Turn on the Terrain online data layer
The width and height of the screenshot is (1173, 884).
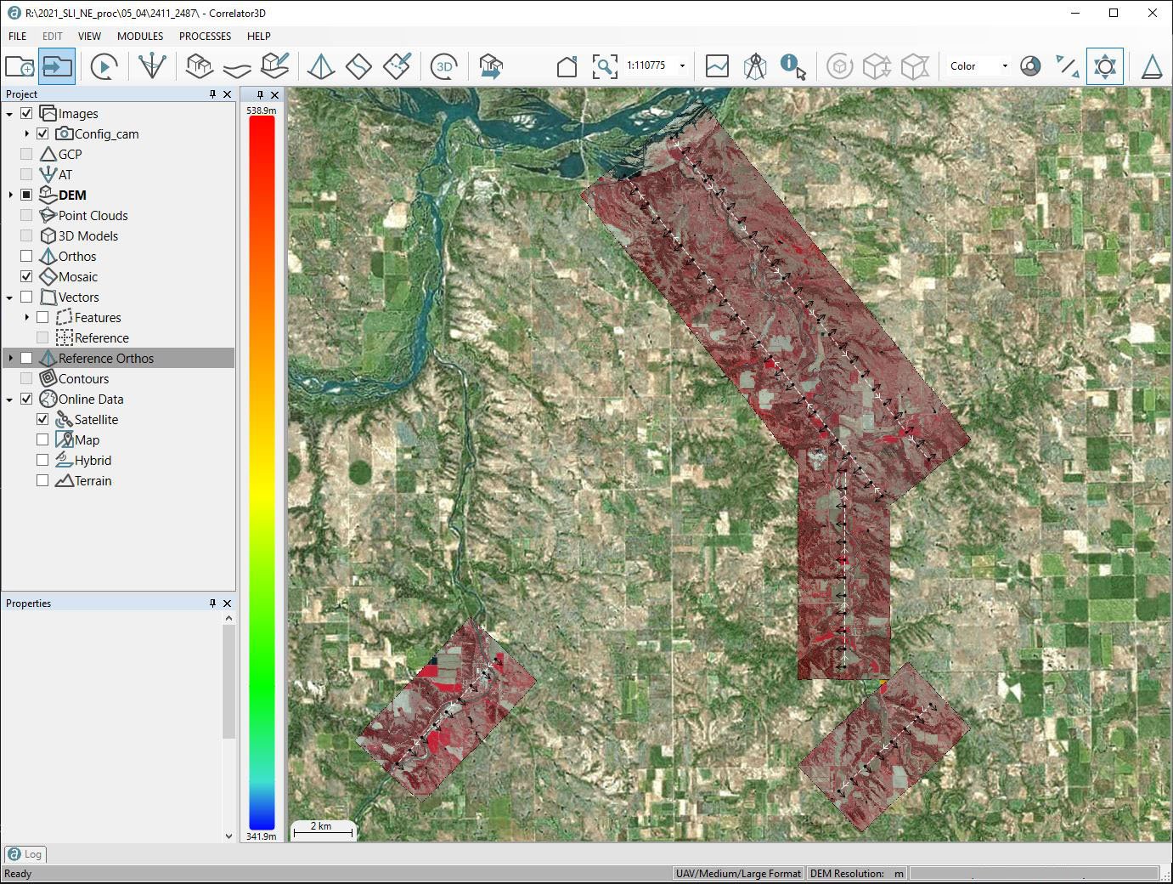pyautogui.click(x=42, y=480)
